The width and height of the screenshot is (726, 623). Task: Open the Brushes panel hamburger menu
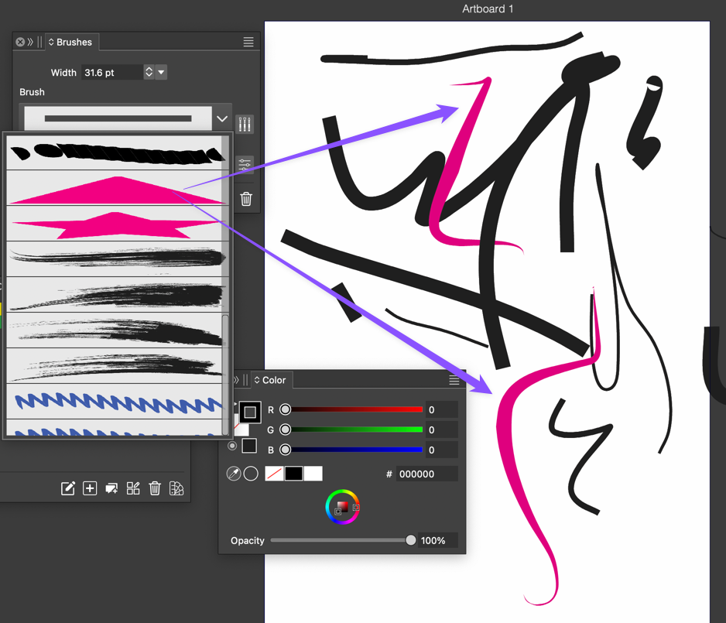pos(248,42)
